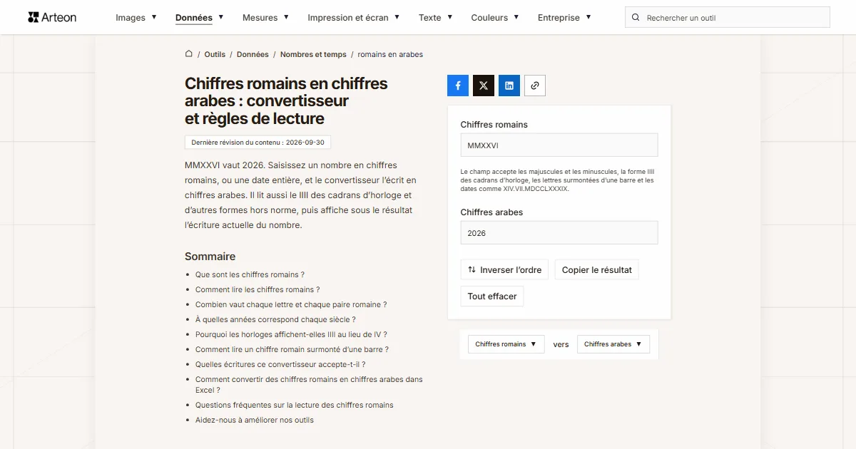The height and width of the screenshot is (449, 856).
Task: Click the Tout effacer button
Action: [x=492, y=296]
